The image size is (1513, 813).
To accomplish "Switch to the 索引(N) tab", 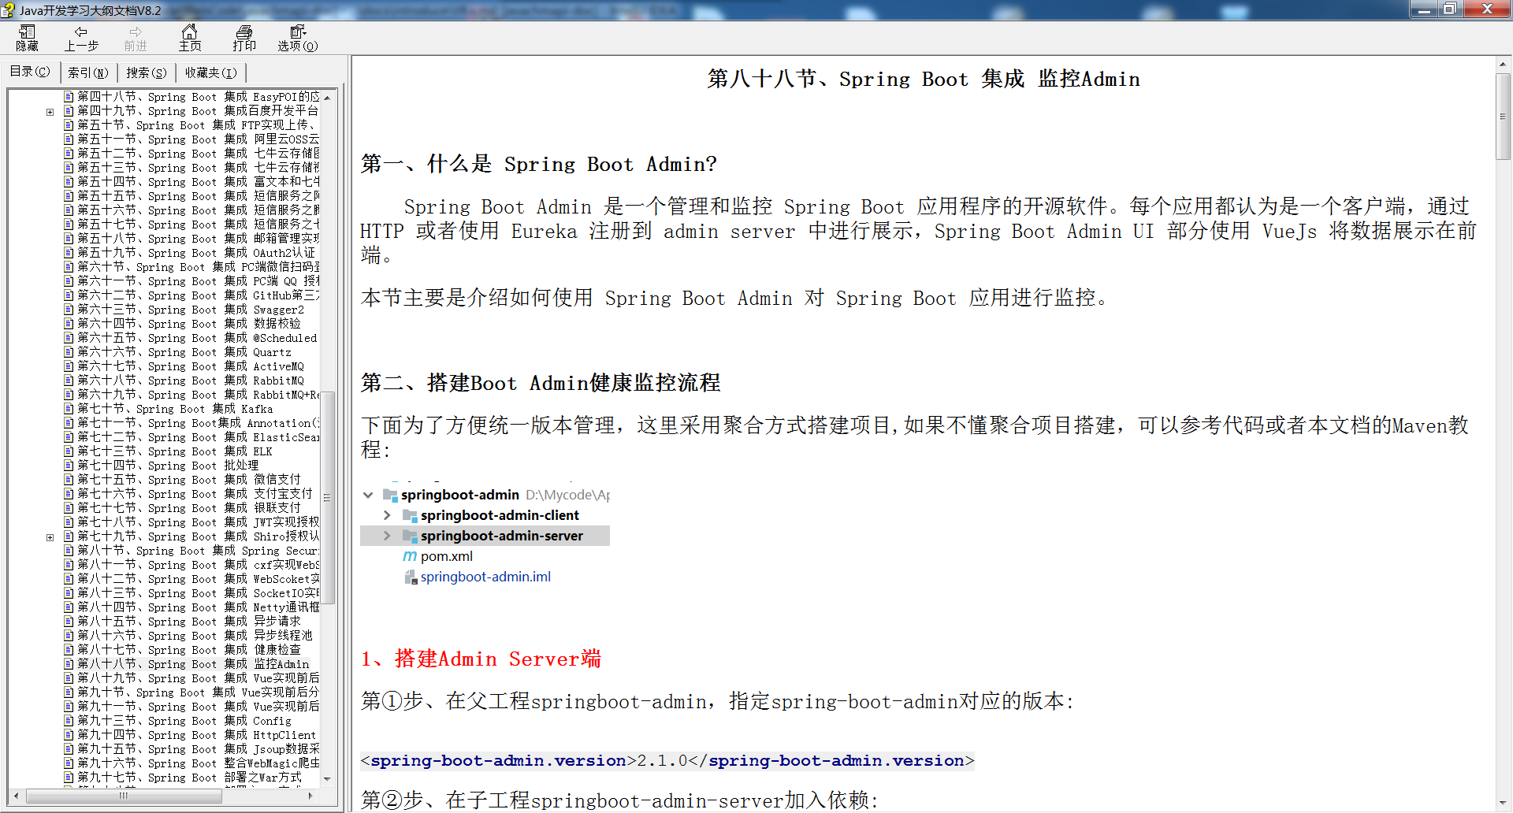I will 87,72.
